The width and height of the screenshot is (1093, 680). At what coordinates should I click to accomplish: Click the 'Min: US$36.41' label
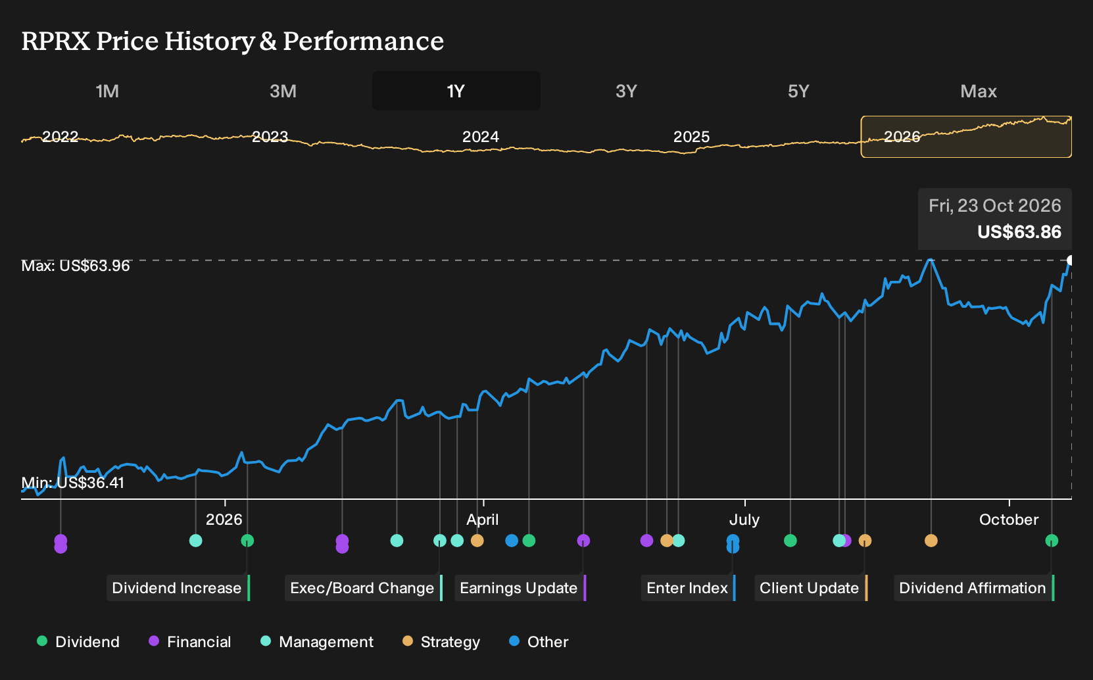[73, 483]
